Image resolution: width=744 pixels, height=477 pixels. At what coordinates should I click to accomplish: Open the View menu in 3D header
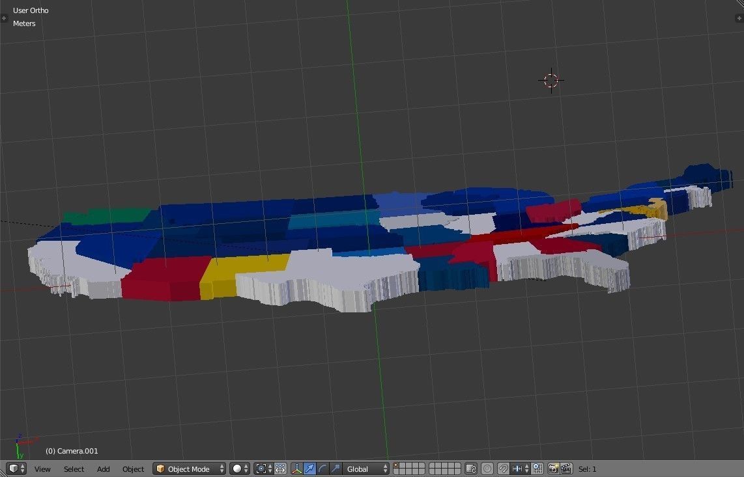42,469
